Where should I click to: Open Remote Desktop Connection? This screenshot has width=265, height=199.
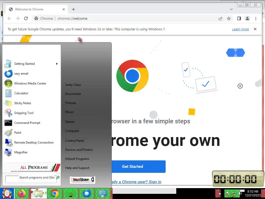31,143
